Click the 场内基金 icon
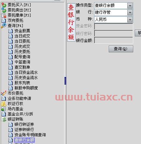 point(4,109)
